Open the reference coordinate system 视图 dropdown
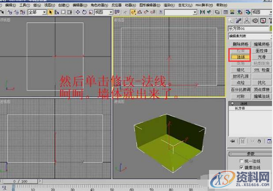Screen dimensions: 273x191 104,12
